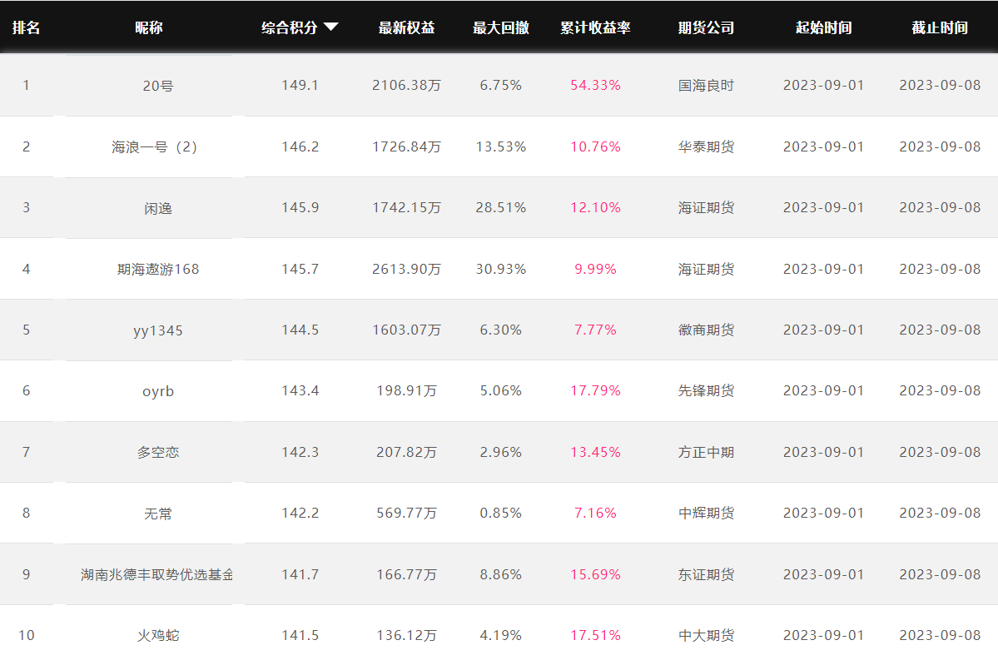Viewport: 998px width, 665px height.
Task: Click the futures company 中大期货
Action: coord(707,635)
